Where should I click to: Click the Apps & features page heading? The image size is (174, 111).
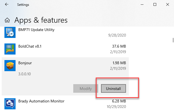[x=41, y=20]
